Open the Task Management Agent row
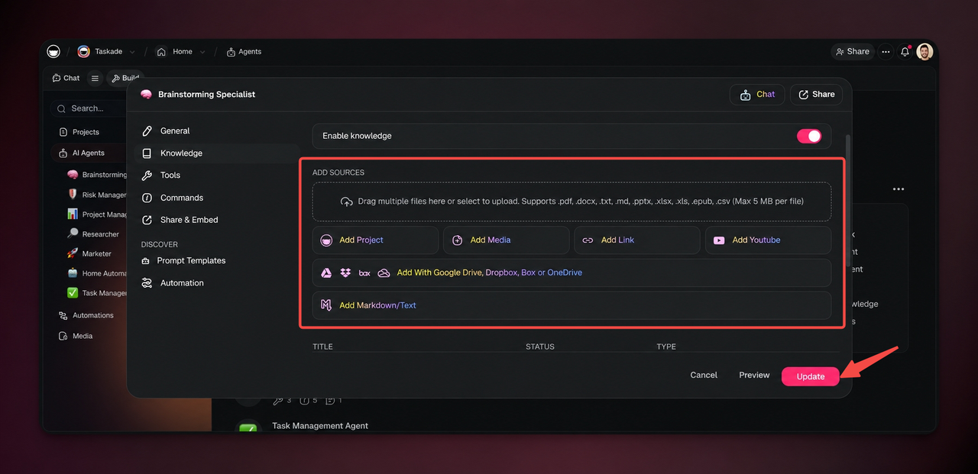This screenshot has width=978, height=474. click(x=320, y=426)
